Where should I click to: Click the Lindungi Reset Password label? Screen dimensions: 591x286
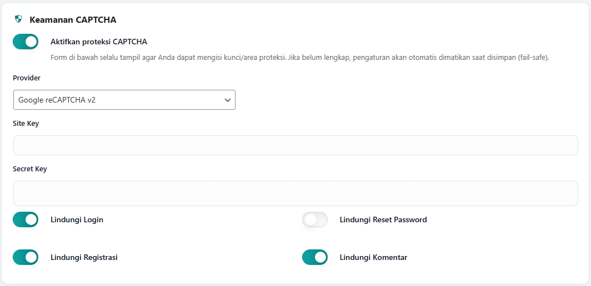pos(383,219)
